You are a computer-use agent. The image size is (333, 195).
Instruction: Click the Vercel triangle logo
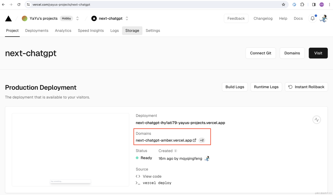tap(9, 19)
